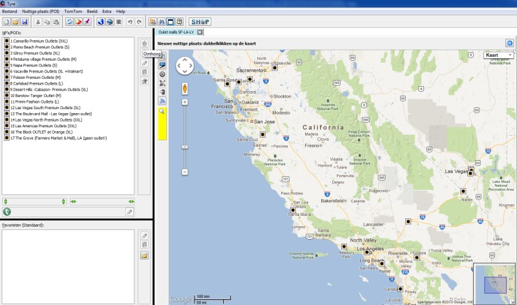Screen dimensions: 517x305
Task: Click the Undo arrow in toolbar
Action: point(129,22)
